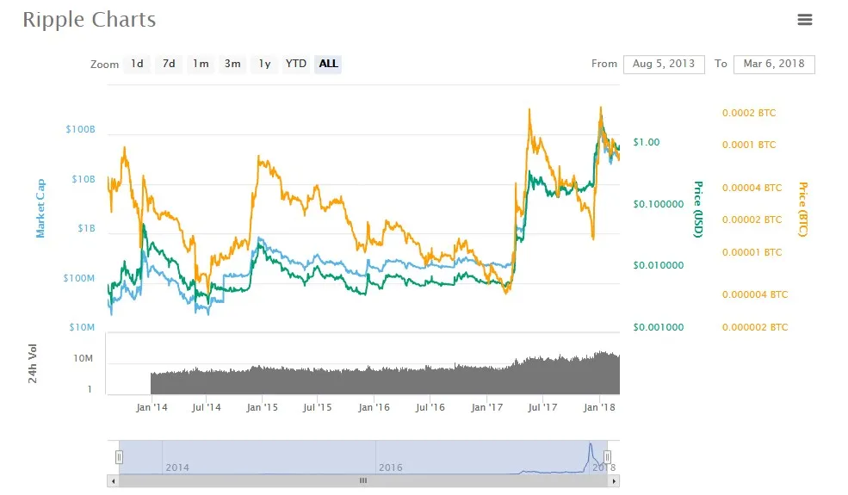Edit the From date Aug 5, 2013

tap(664, 64)
